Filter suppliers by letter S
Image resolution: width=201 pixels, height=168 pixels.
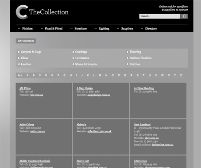138,75
